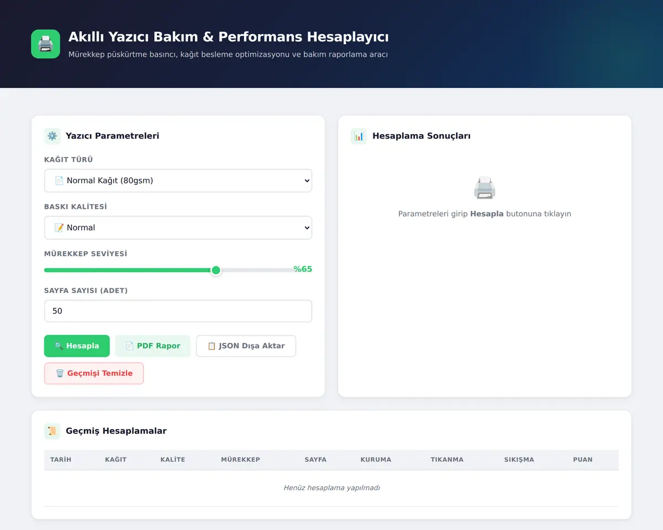Open the Kağıt Türü dropdown
The image size is (663, 530).
click(x=178, y=181)
